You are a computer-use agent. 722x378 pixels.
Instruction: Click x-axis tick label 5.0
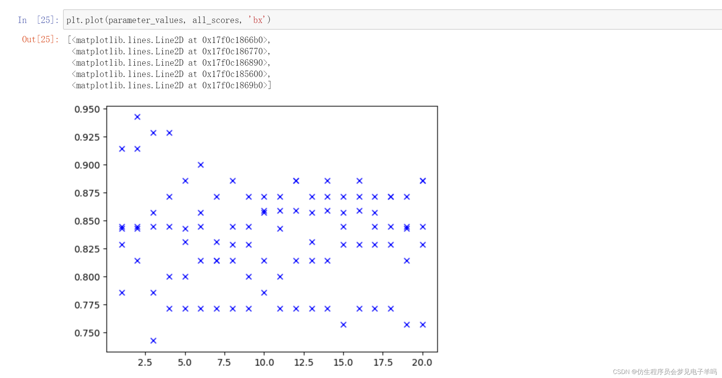185,362
